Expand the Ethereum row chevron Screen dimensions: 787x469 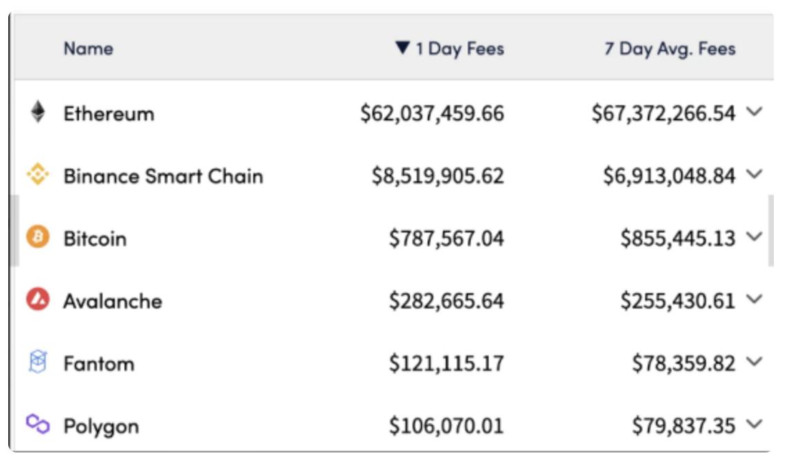click(x=754, y=112)
